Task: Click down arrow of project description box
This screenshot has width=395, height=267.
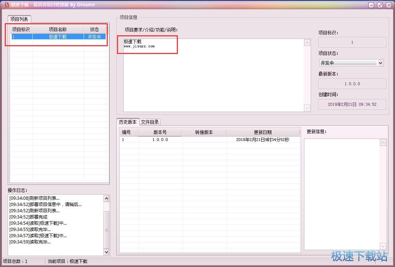Action: [x=307, y=108]
